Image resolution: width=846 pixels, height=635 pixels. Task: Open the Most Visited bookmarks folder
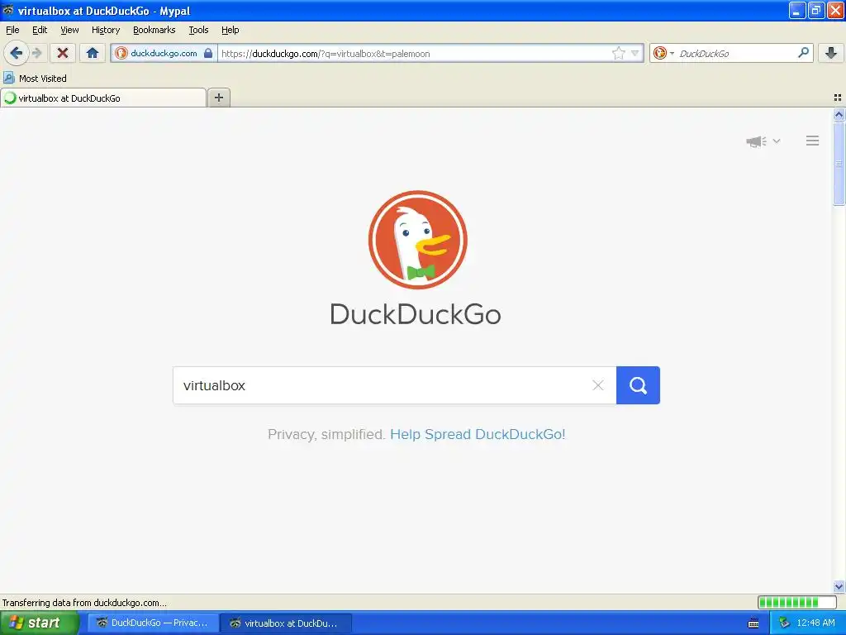pyautogui.click(x=35, y=79)
